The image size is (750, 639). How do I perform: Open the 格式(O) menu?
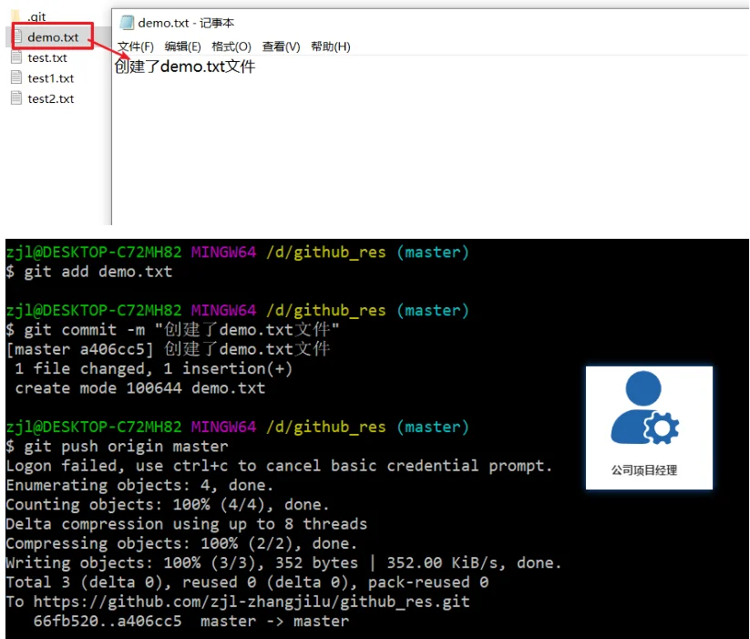(231, 46)
